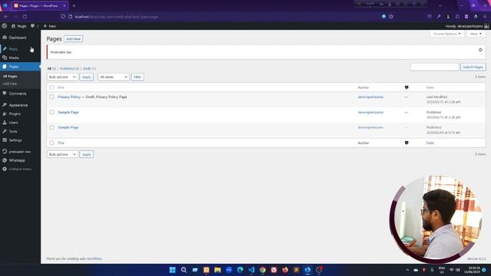
Task: Sort by comments icon in table header
Action: (407, 87)
